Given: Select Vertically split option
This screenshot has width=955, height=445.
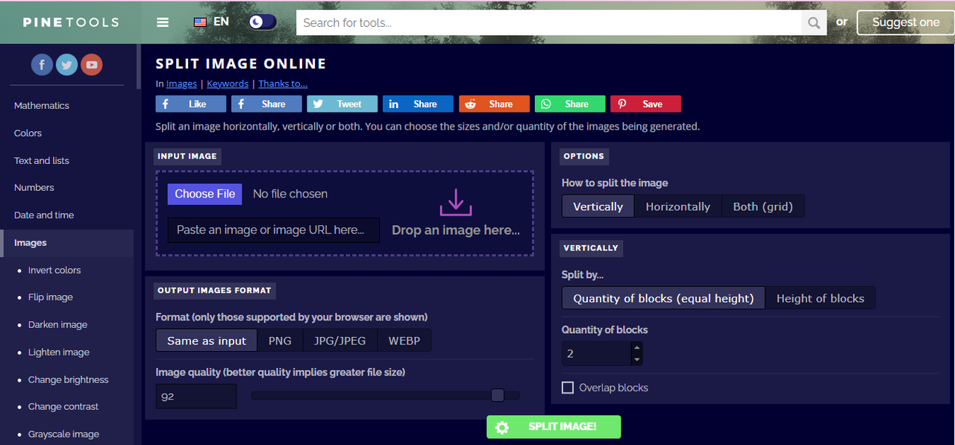Looking at the screenshot, I should point(598,206).
